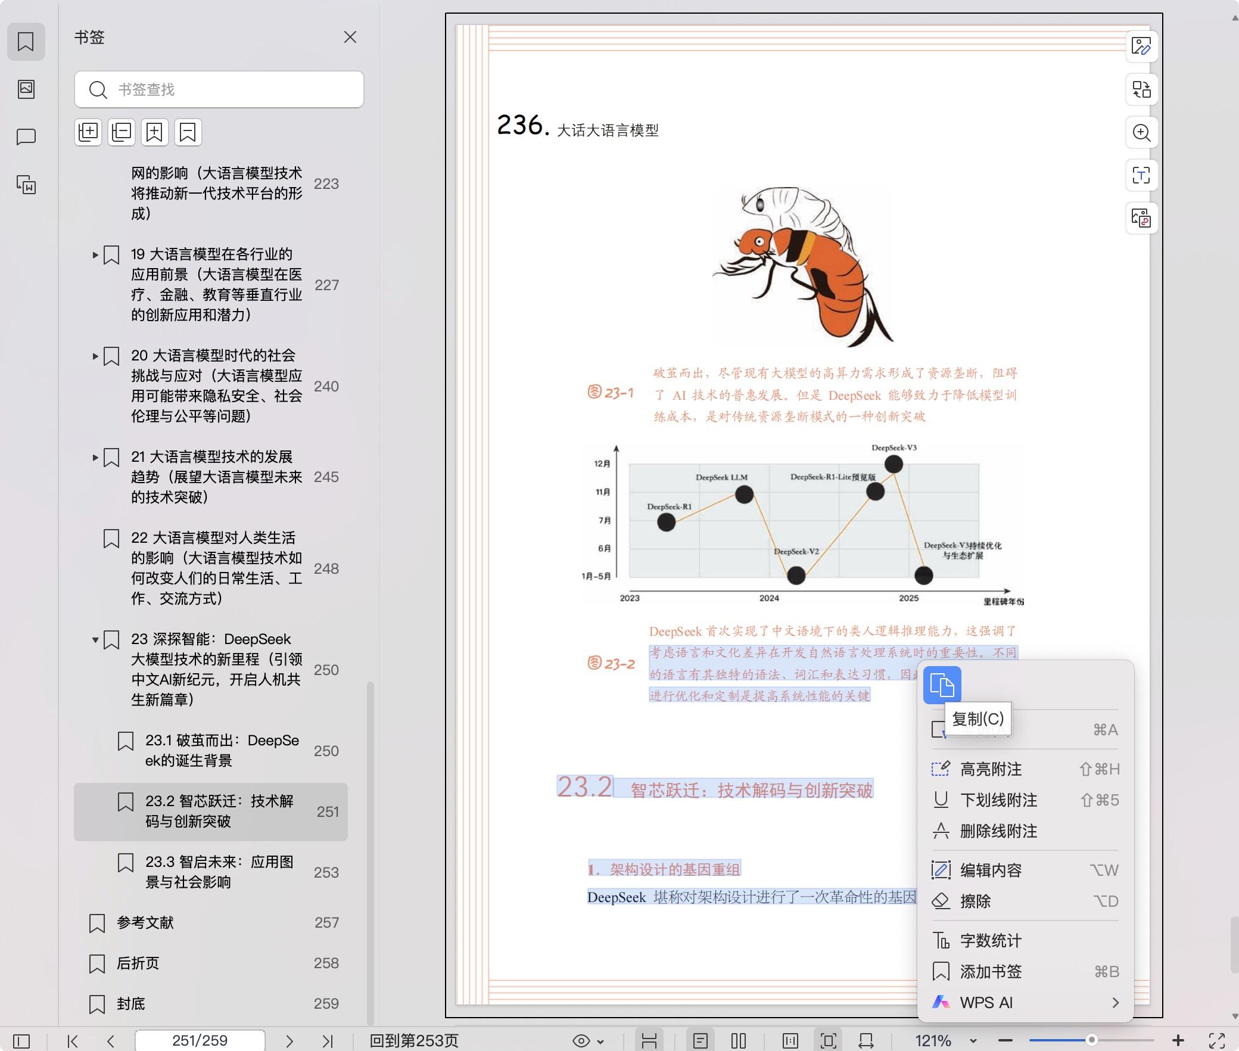Open the thumbnails panel icon in sidebar
Viewport: 1239px width, 1051px height.
[26, 89]
